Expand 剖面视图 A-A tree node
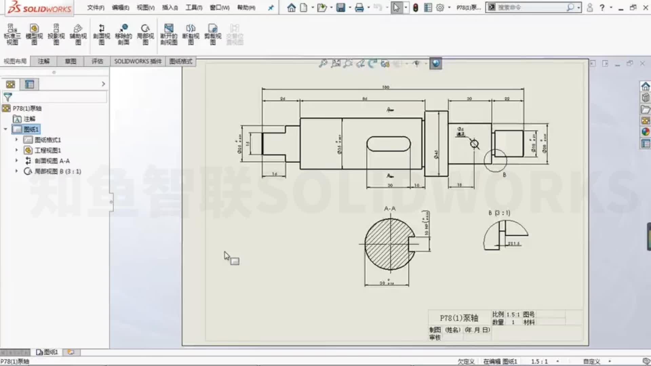The image size is (651, 366). point(17,161)
